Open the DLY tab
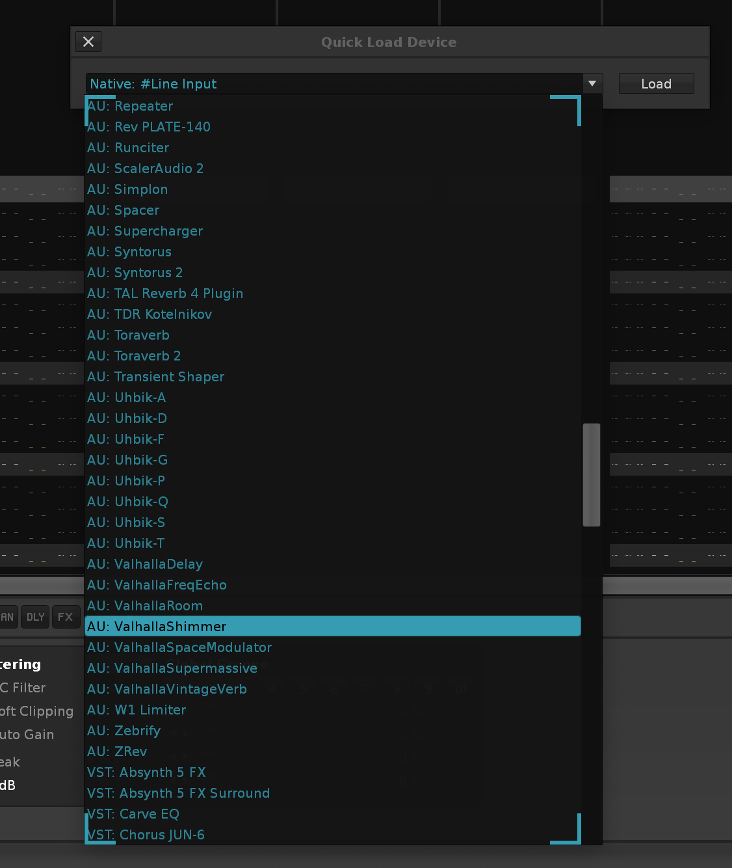 coord(36,617)
